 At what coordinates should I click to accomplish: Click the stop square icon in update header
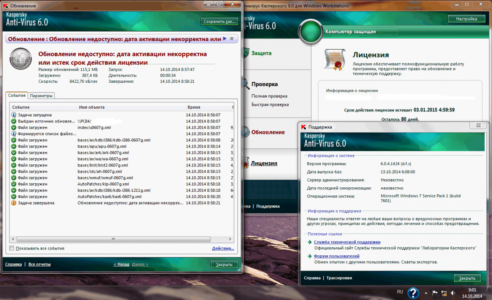click(232, 39)
